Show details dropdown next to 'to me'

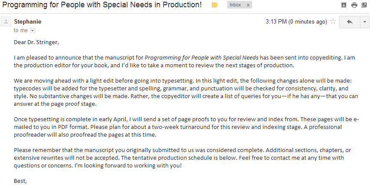pyautogui.click(x=33, y=30)
